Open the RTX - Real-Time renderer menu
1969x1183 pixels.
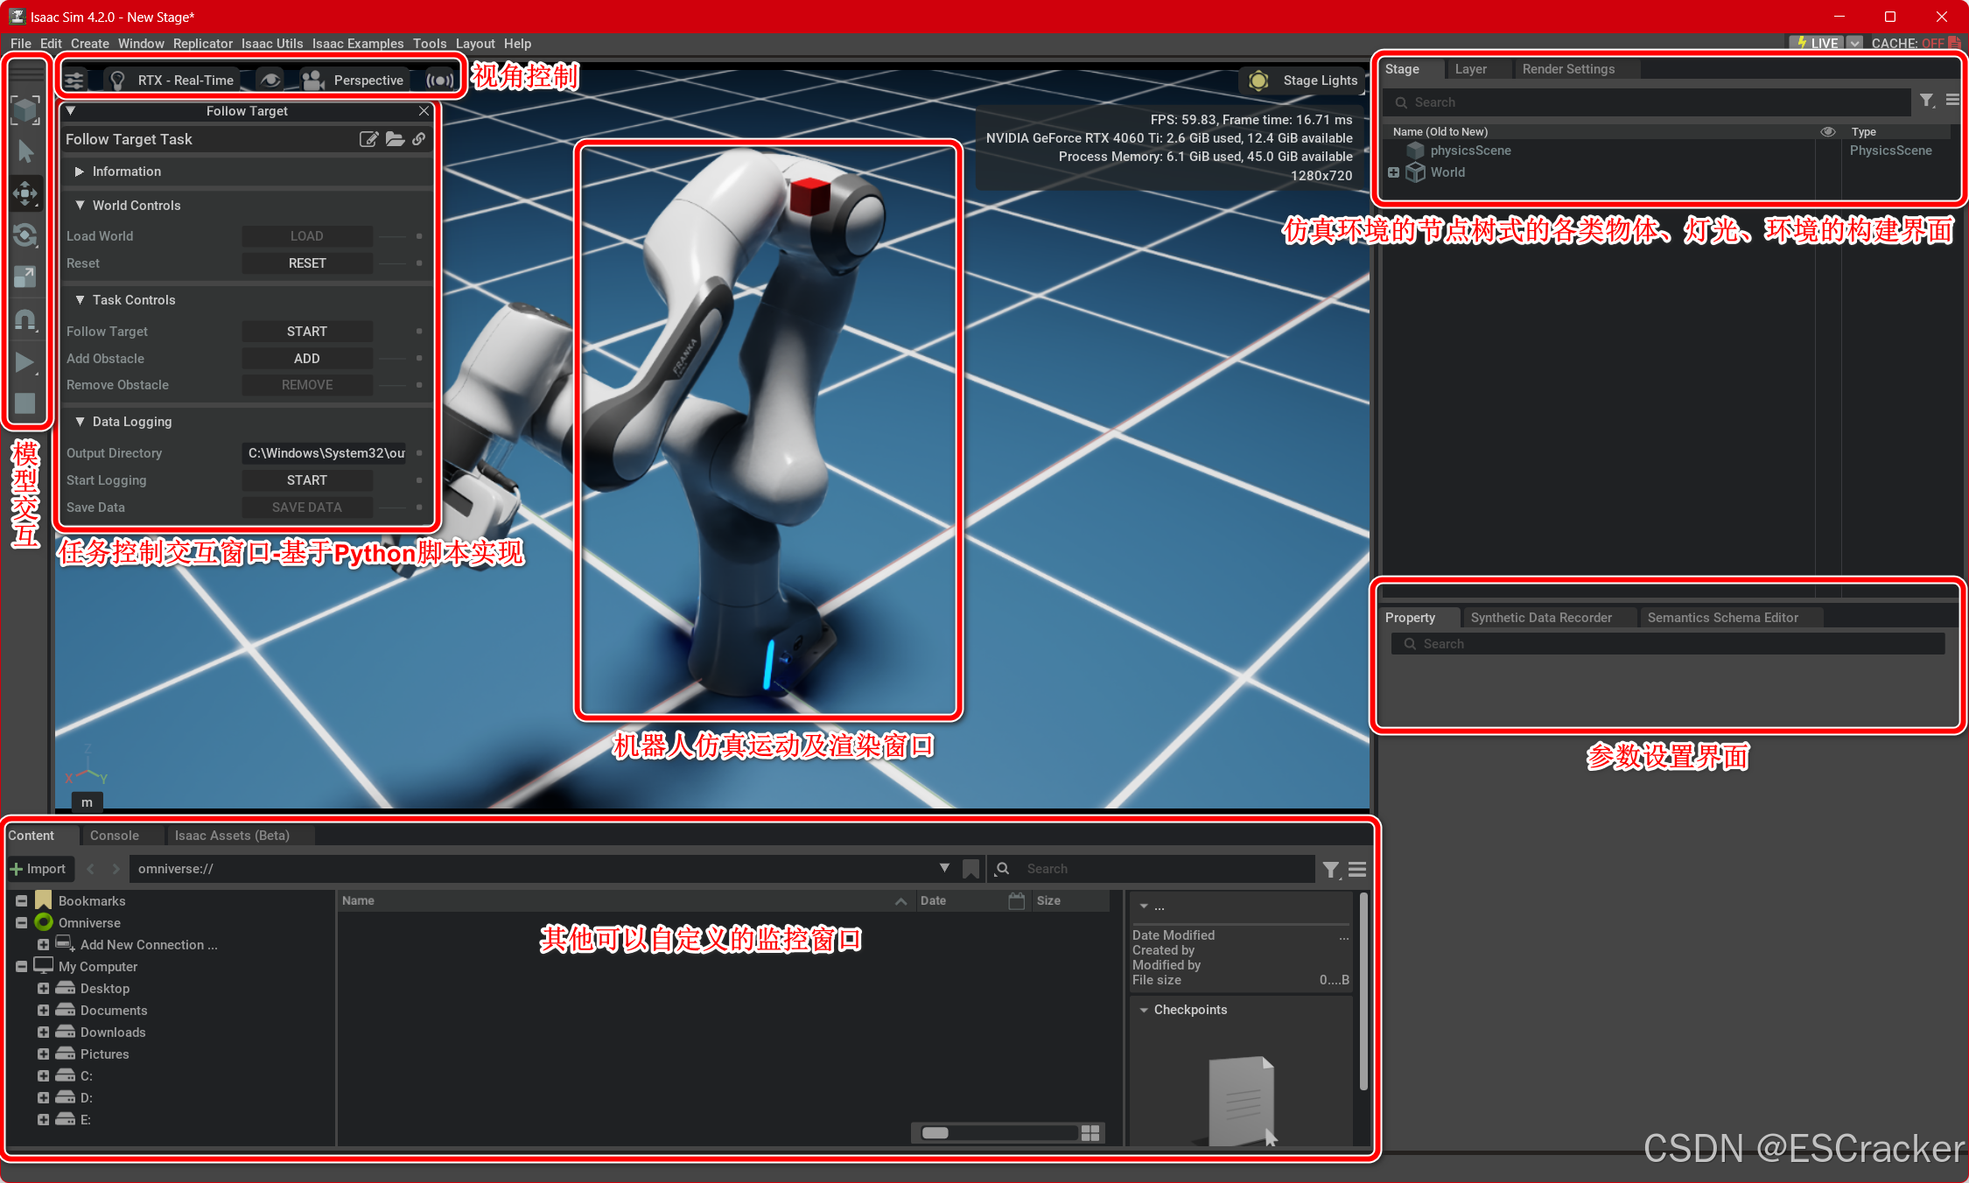click(173, 80)
